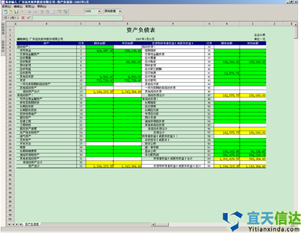Open the 100% zoom dropdown
The width and height of the screenshot is (304, 237).
(99, 11)
